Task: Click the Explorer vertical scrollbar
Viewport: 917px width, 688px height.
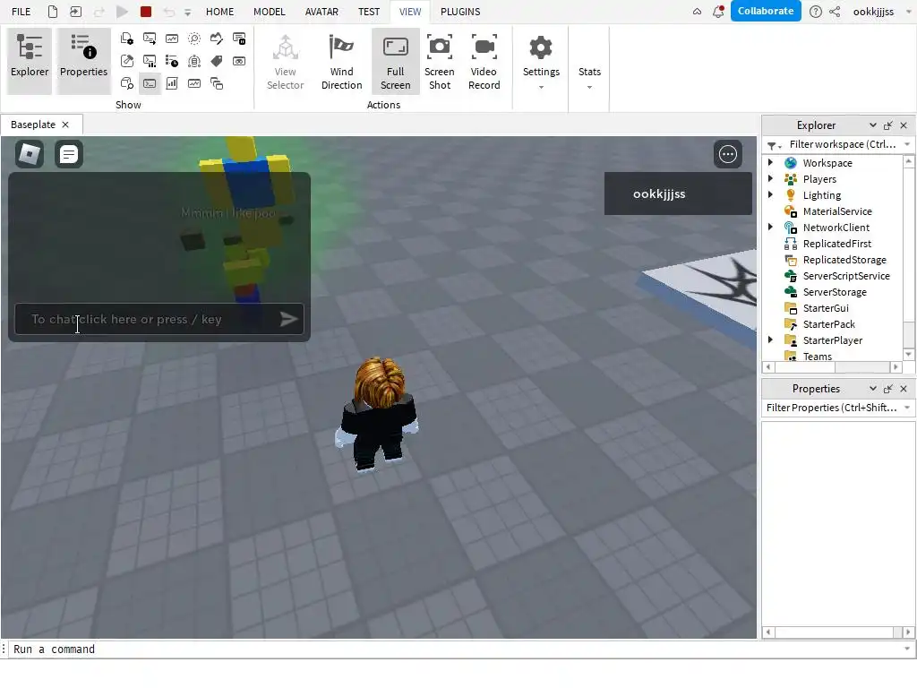Action: click(908, 257)
